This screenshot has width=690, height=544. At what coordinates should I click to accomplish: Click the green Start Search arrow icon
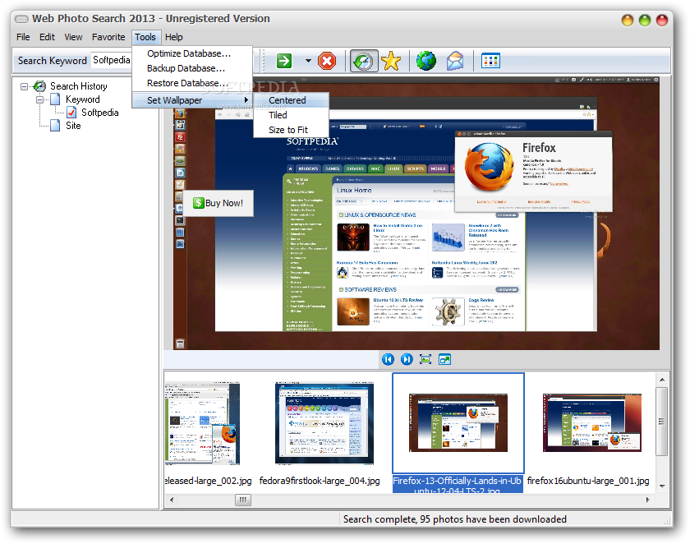pyautogui.click(x=284, y=61)
